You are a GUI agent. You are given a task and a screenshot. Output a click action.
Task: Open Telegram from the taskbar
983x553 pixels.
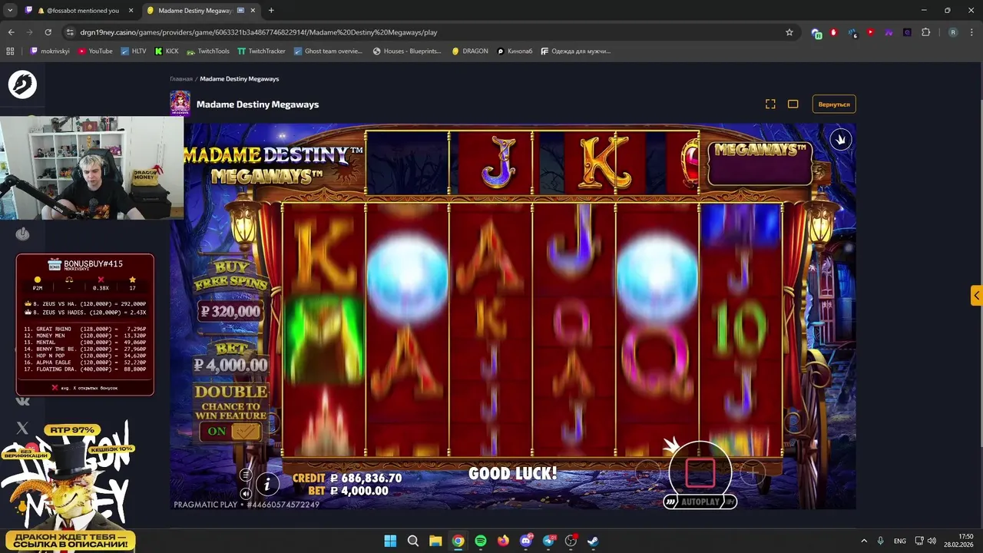(548, 541)
